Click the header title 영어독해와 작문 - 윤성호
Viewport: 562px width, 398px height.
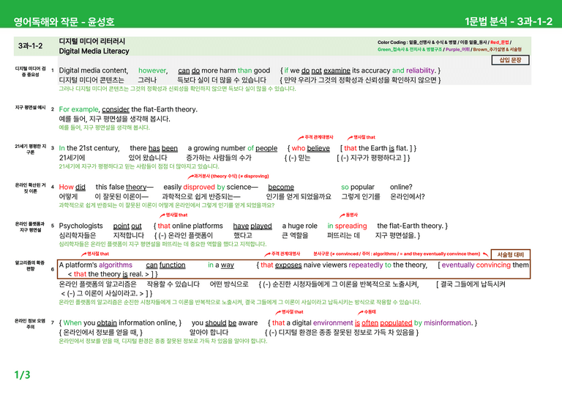click(x=64, y=21)
